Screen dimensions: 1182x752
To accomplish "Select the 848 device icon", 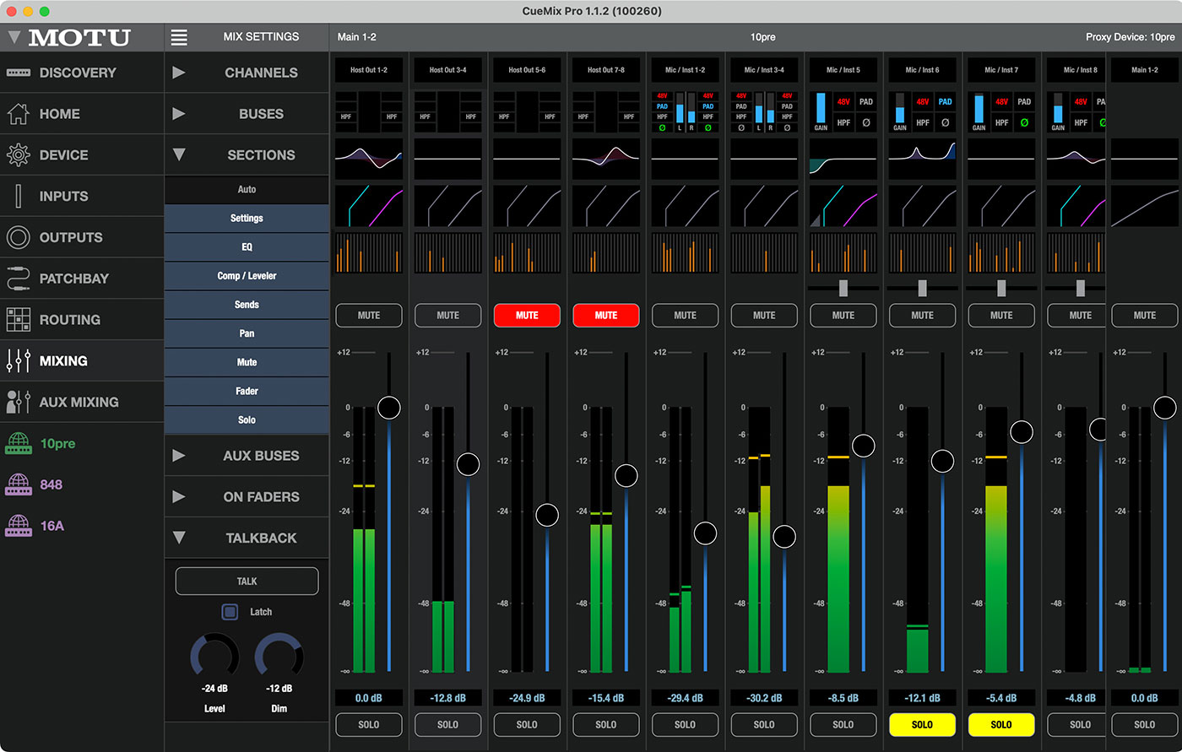I will (x=19, y=484).
